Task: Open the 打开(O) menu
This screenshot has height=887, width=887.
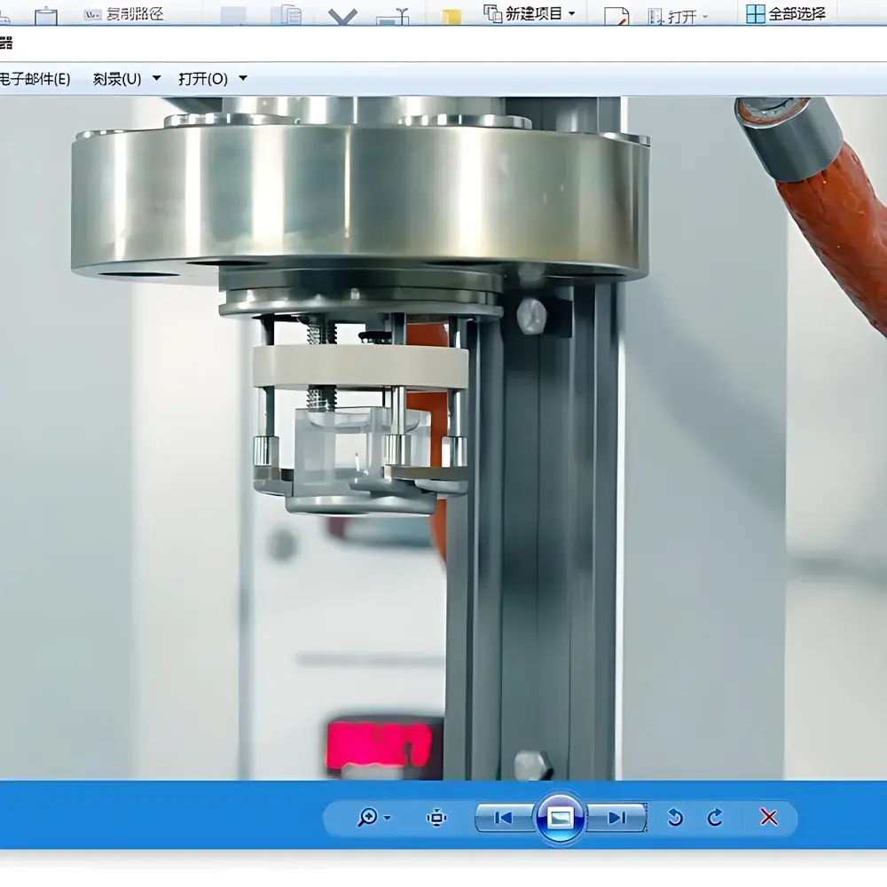Action: (x=203, y=79)
